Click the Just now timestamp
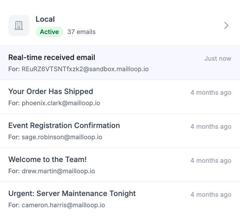240x222 pixels. [218, 59]
